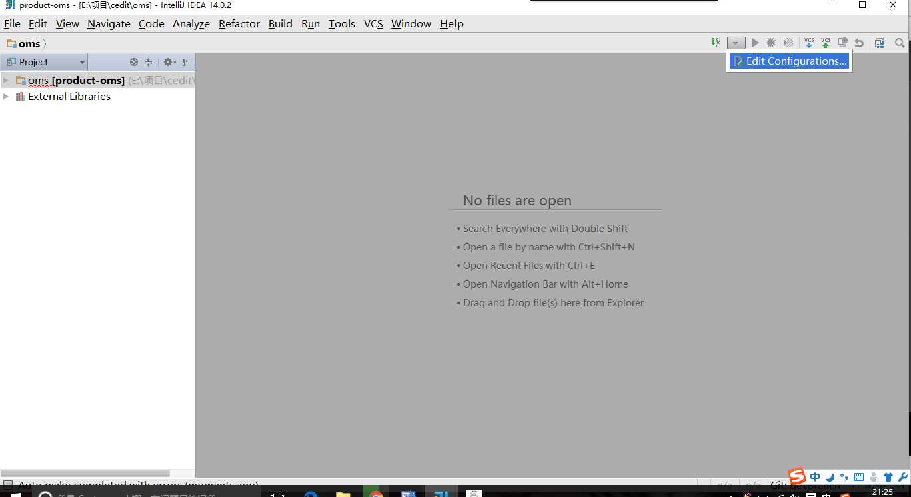This screenshot has width=911, height=497.
Task: Click VCS Commit Changes icon
Action: pyautogui.click(x=826, y=43)
